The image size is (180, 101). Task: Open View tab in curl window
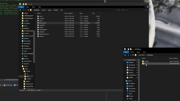pos(39,7)
